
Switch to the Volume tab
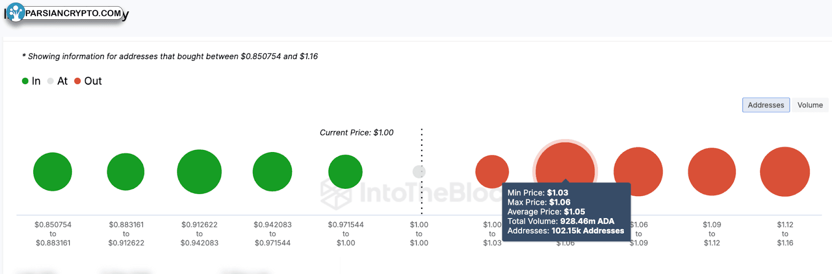tap(810, 105)
